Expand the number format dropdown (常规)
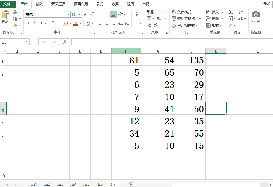The image size is (273, 187). pos(166,12)
